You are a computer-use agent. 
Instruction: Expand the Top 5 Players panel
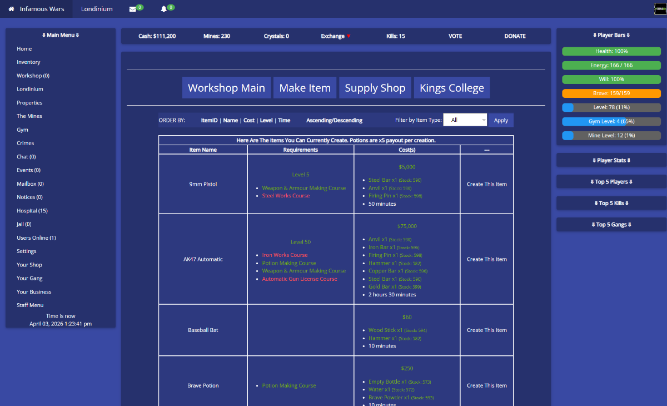tap(611, 182)
